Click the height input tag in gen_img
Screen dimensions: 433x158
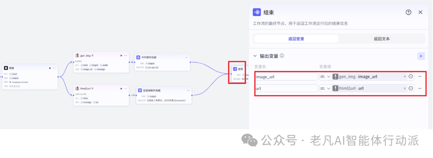(x=93, y=65)
